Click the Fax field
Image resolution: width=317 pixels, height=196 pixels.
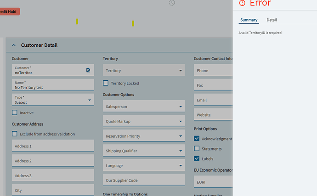213,85
